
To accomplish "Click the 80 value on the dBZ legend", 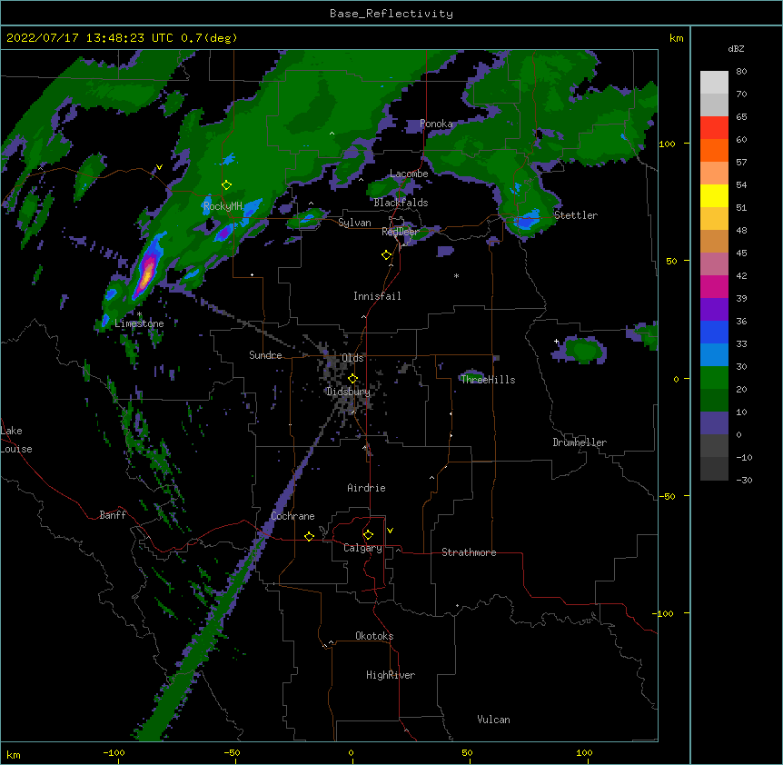I will (x=741, y=72).
